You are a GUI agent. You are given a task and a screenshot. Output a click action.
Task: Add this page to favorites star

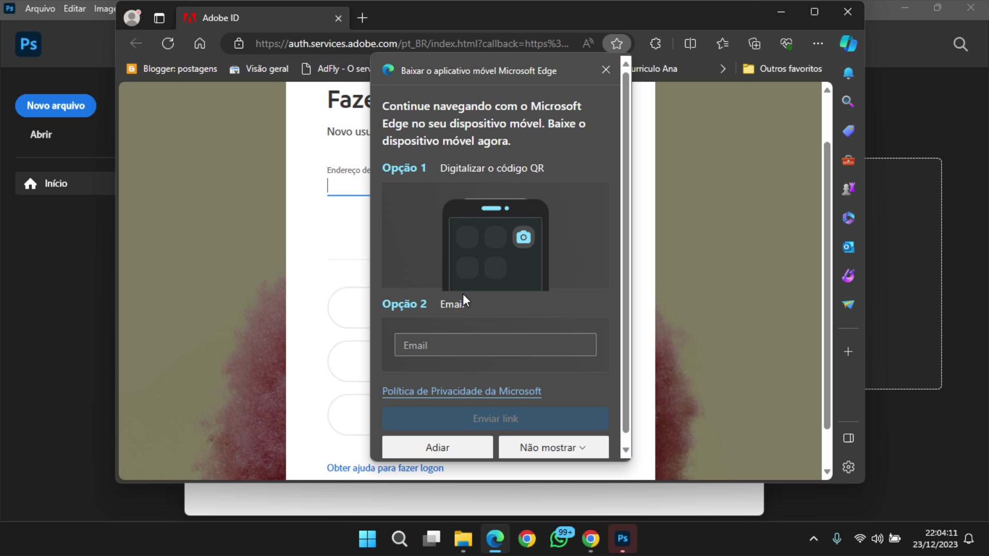[617, 44]
